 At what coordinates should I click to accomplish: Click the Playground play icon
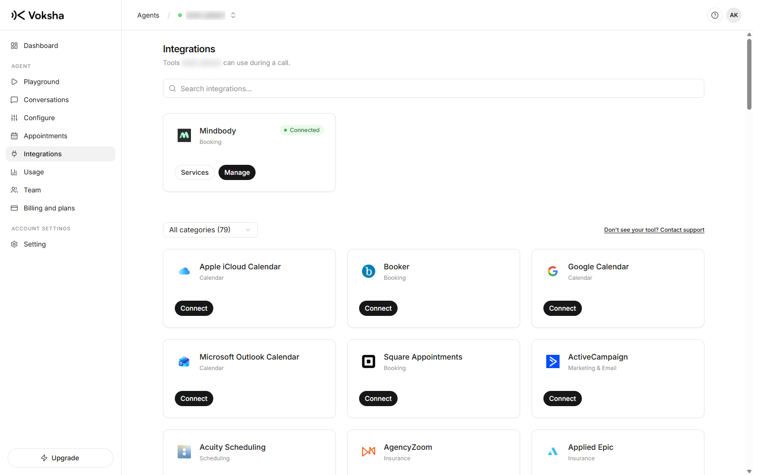pyautogui.click(x=14, y=82)
